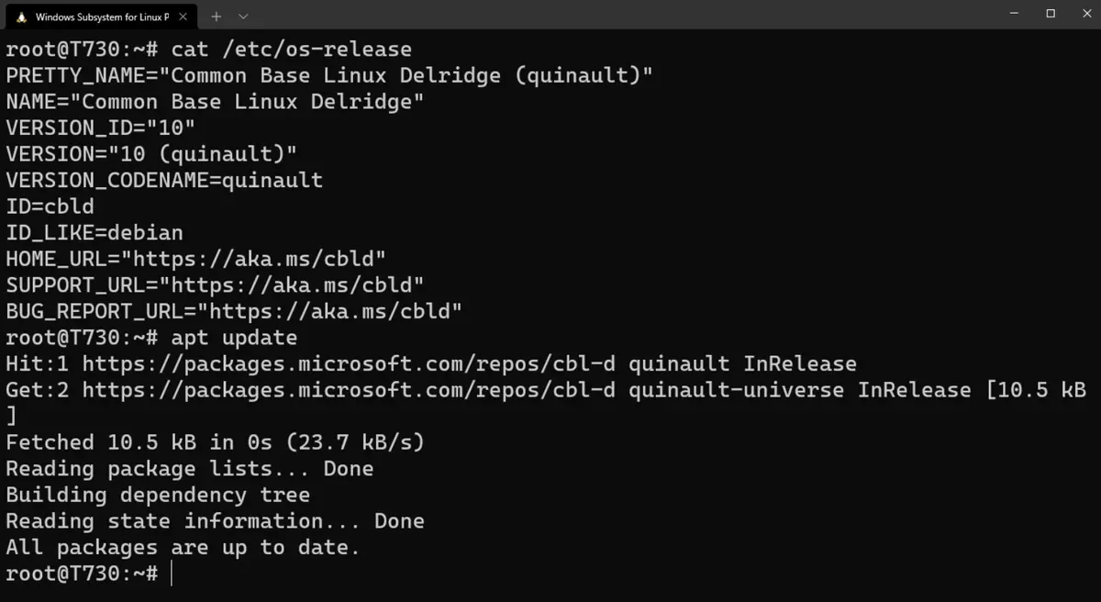Screen dimensions: 1101x602
Task: Select the Windows Subsystem for Linux tab
Action: pyautogui.click(x=101, y=17)
